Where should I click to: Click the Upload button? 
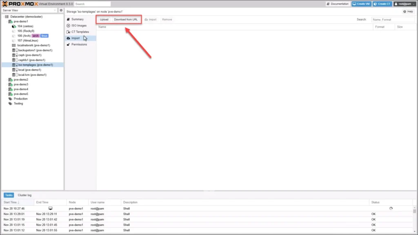104,19
